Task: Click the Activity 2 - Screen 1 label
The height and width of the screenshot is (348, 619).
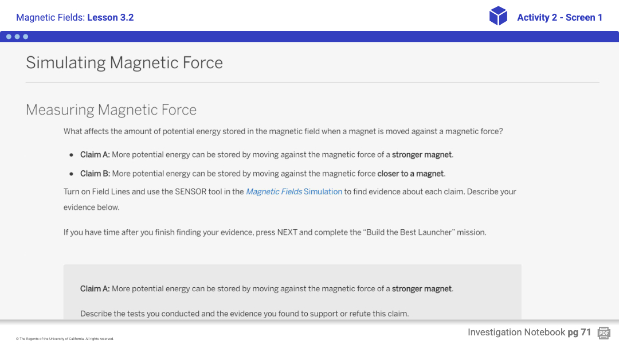Action: click(559, 17)
